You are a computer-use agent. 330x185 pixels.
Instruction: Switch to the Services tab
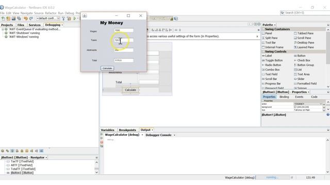[x=35, y=25]
